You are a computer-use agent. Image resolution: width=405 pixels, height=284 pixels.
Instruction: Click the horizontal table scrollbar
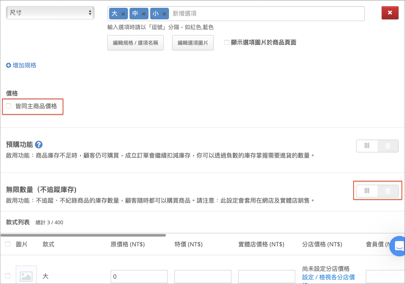coord(83,235)
